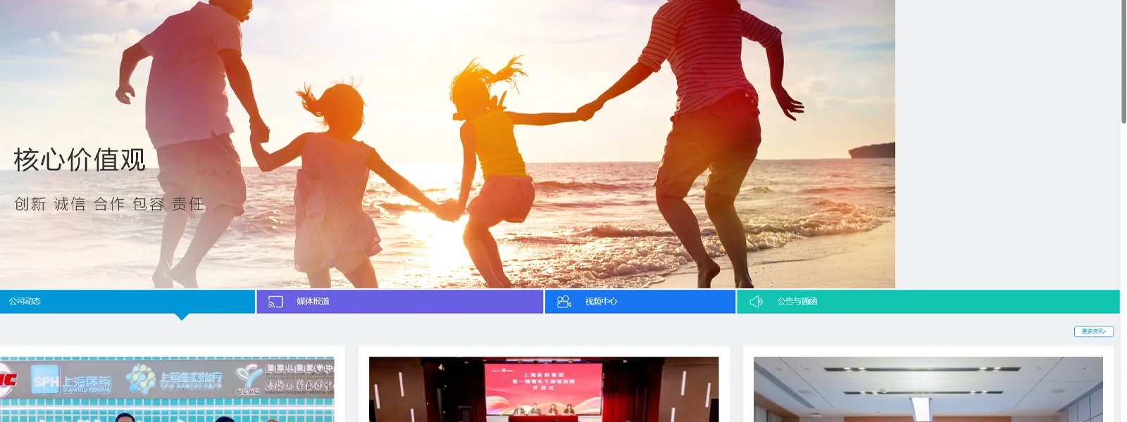
Task: Click the word 创新 in banner subtitle
Action: [x=30, y=204]
